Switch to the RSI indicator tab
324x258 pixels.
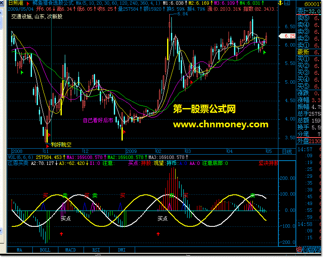[96, 250]
